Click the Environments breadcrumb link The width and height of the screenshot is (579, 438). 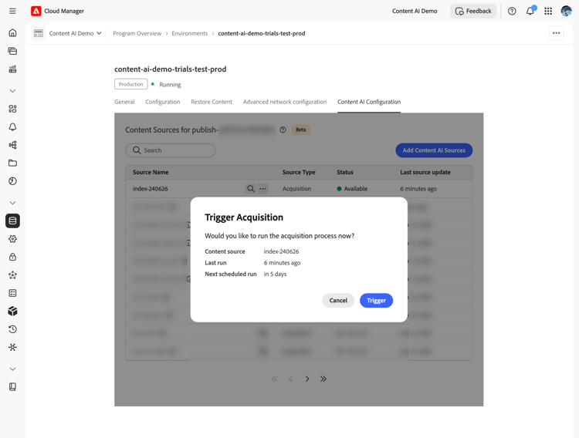pyautogui.click(x=190, y=33)
